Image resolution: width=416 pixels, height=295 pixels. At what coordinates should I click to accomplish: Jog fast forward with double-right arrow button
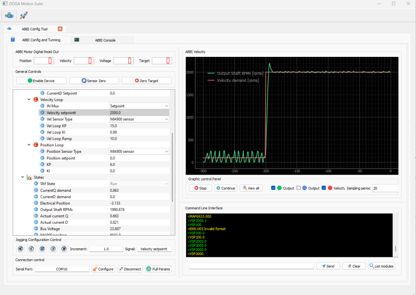coord(64,249)
